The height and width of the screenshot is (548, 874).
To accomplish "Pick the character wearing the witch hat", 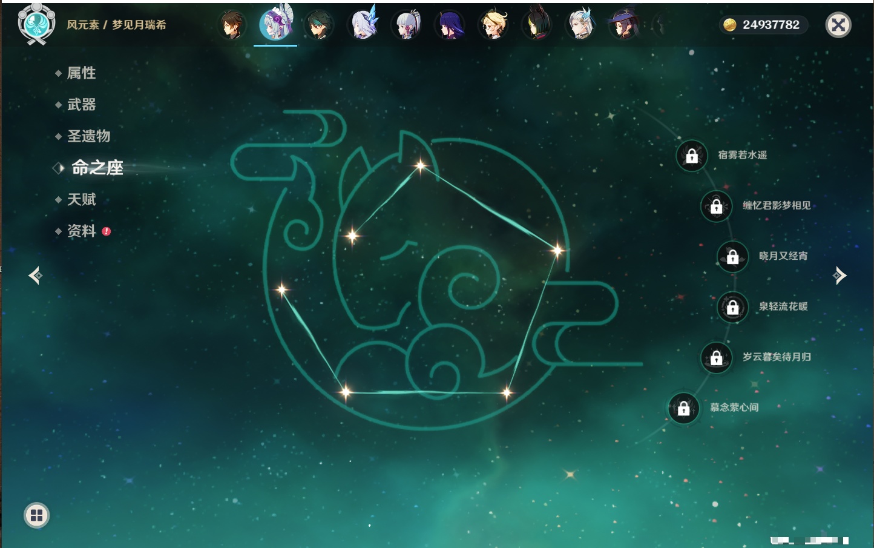I will click(623, 25).
